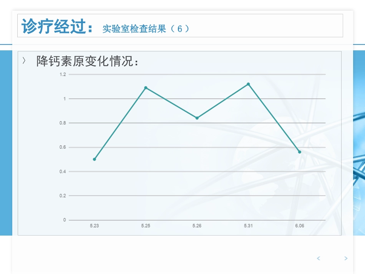
Task: Click the 1.2 y-axis value label
Action: click(63, 74)
